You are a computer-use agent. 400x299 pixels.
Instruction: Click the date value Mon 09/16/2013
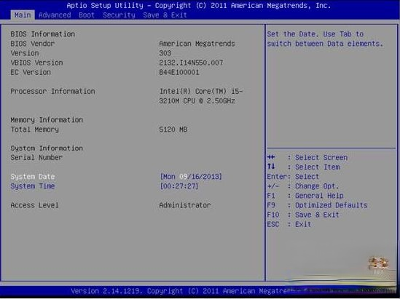(191, 177)
